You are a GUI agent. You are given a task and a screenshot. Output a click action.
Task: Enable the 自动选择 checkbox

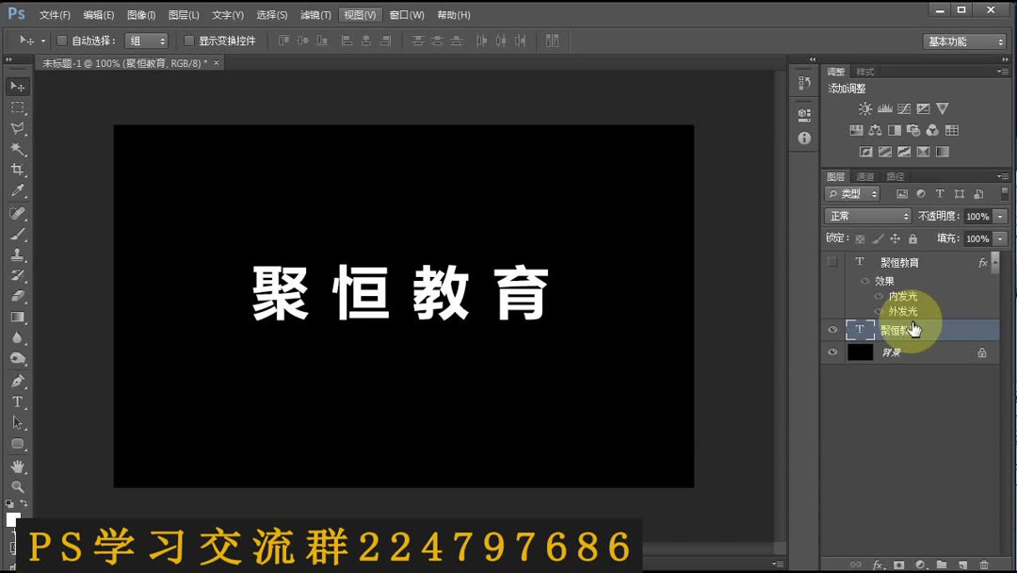click(x=60, y=41)
